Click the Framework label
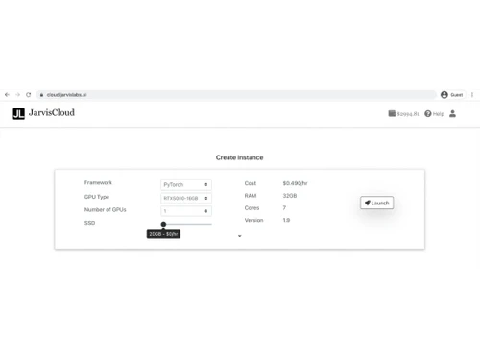The height and width of the screenshot is (360, 480). [98, 182]
